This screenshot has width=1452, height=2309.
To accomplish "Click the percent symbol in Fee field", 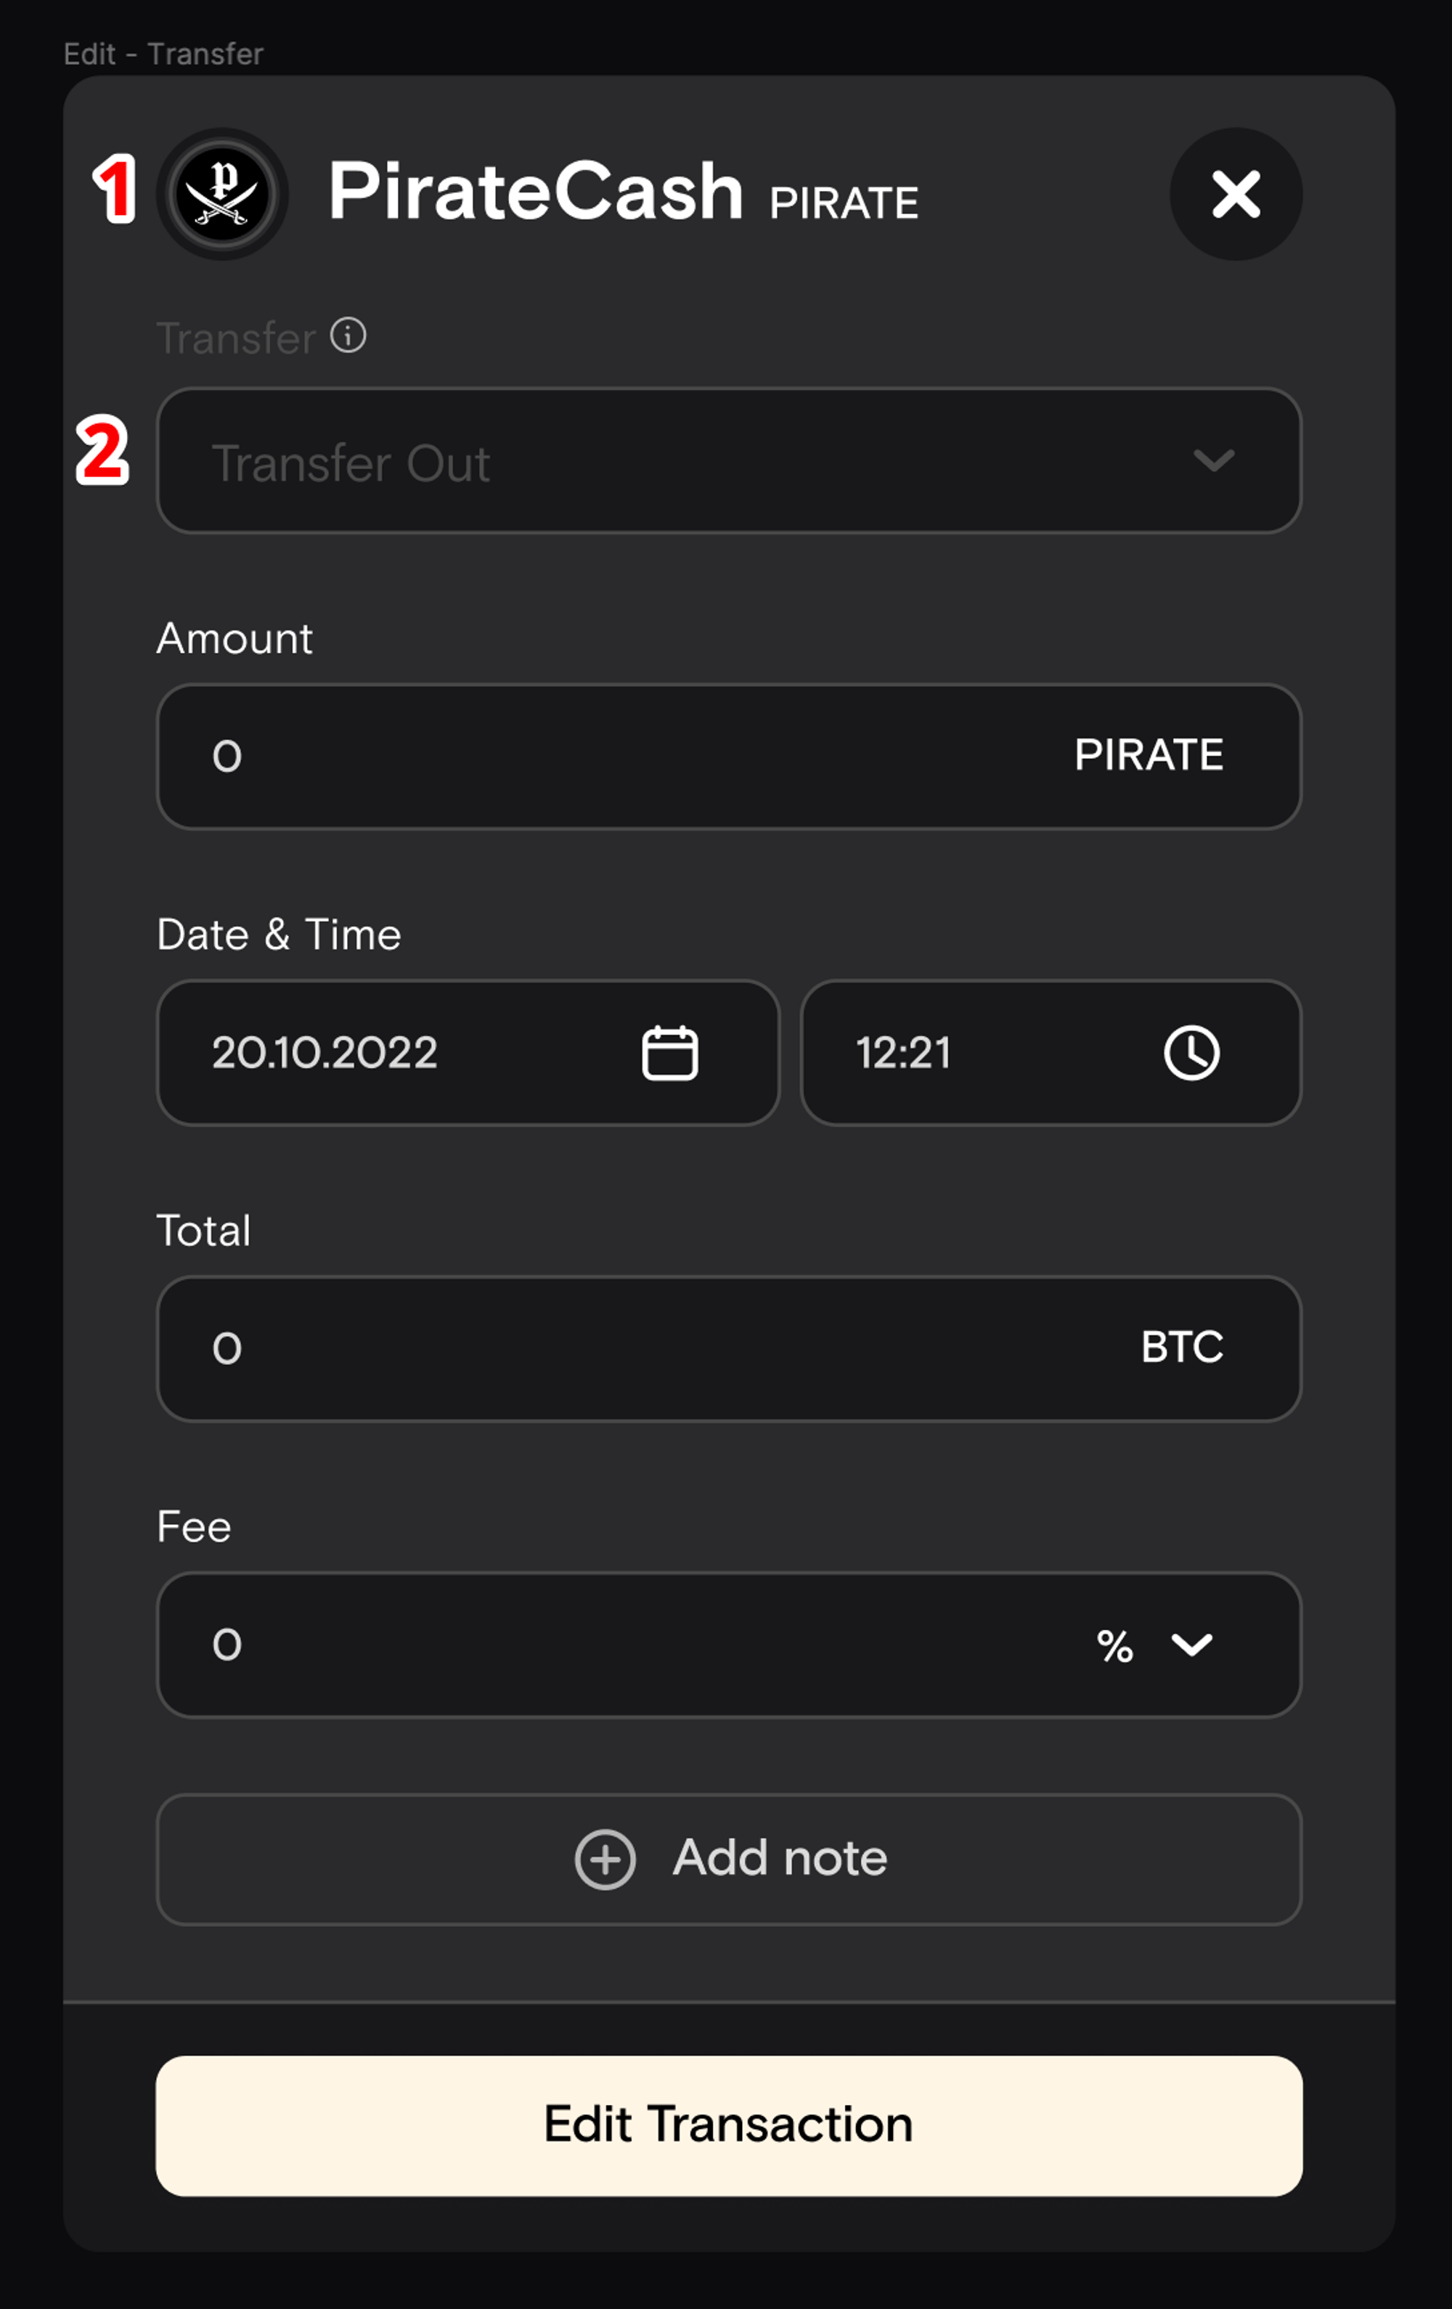I will (x=1114, y=1646).
